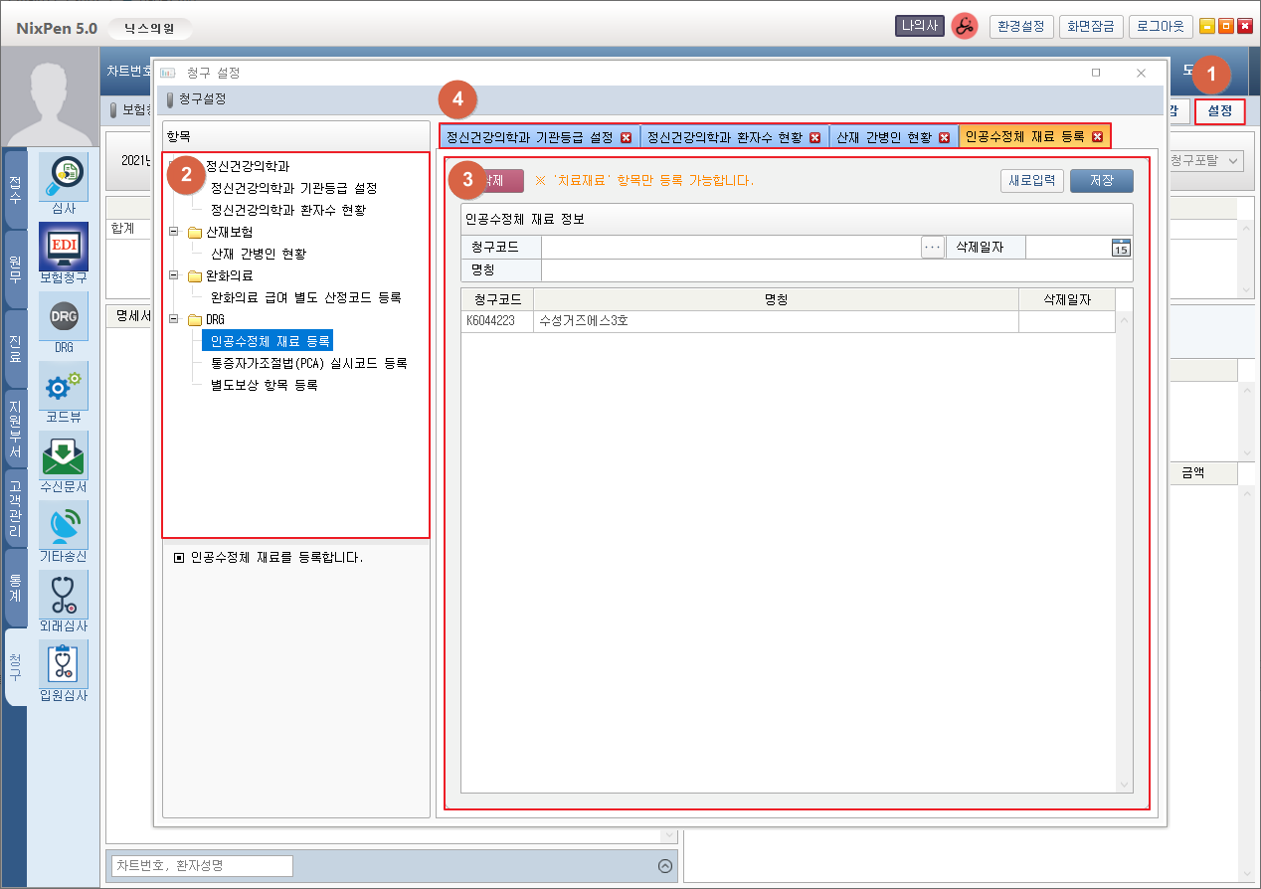This screenshot has width=1261, height=889.
Task: Open the EDI 보험청구 icon
Action: [64, 246]
